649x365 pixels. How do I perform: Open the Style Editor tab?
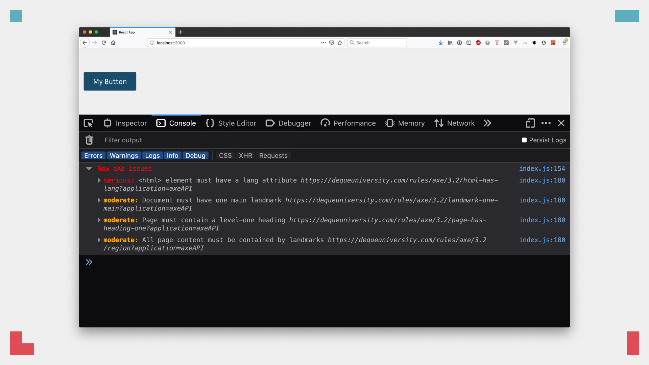pyautogui.click(x=231, y=123)
